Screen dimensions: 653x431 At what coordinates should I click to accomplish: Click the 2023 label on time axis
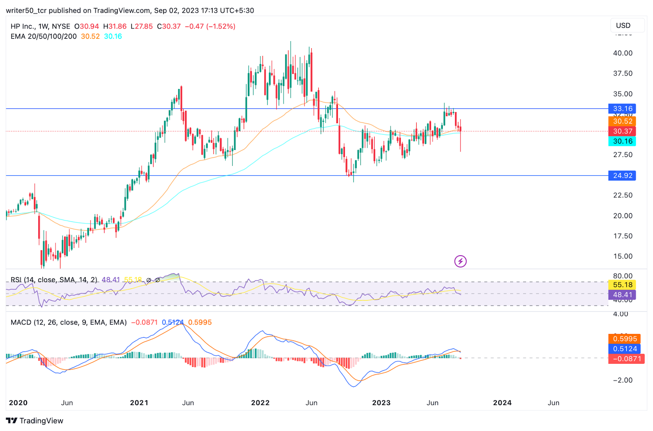[x=381, y=403]
